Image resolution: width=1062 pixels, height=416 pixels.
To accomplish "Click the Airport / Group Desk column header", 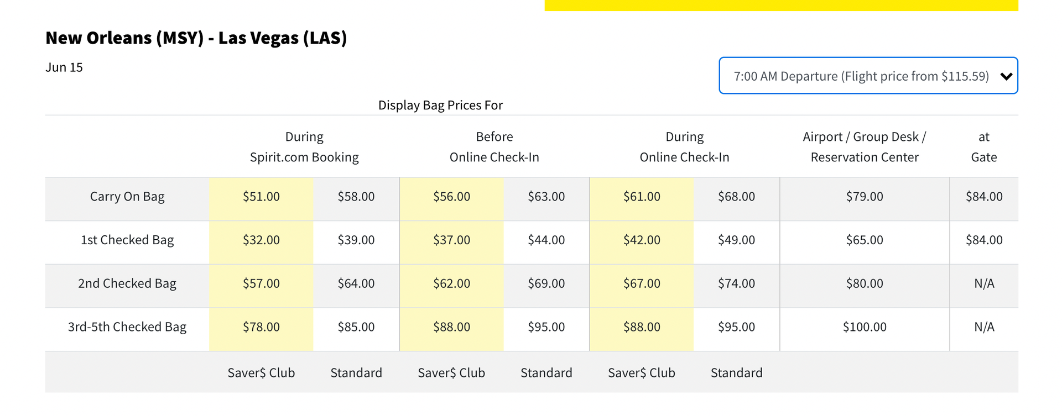I will pyautogui.click(x=865, y=146).
